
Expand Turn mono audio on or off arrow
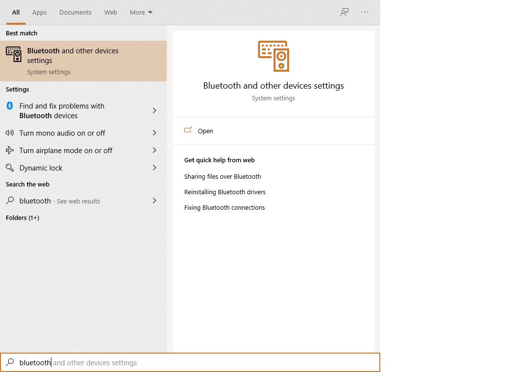(154, 133)
